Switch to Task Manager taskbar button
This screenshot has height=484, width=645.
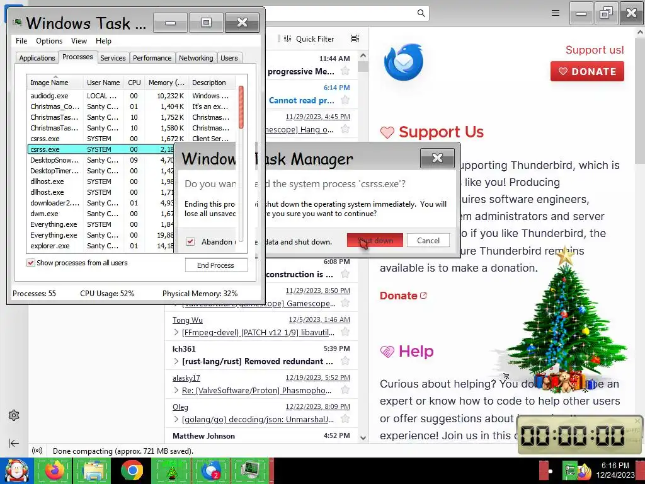coord(249,471)
